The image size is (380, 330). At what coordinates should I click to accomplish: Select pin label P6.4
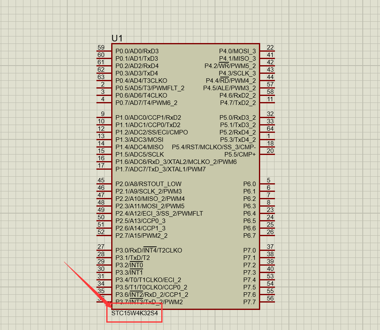(x=250, y=214)
